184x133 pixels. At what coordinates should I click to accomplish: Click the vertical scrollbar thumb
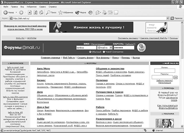pos(182,41)
